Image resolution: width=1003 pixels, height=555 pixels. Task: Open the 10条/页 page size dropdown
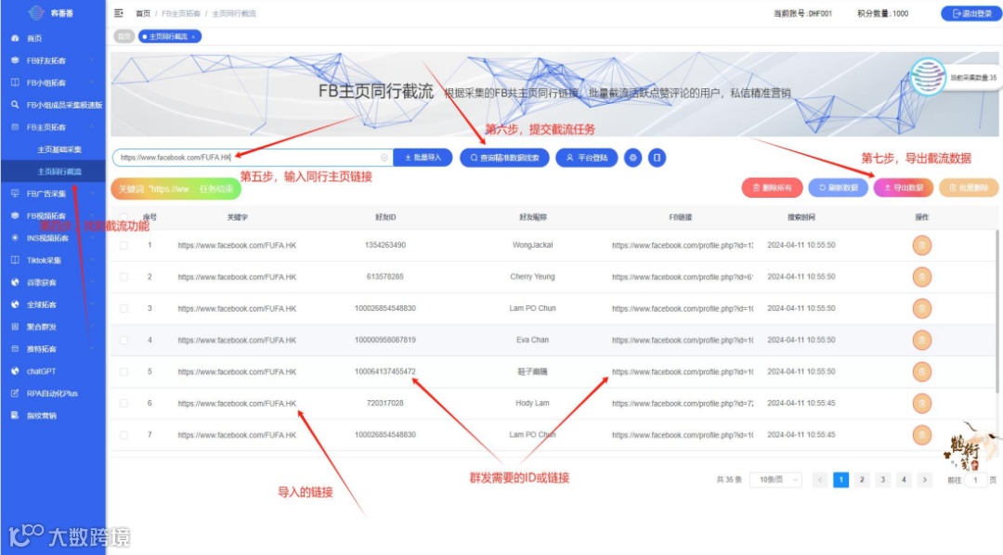pos(775,480)
